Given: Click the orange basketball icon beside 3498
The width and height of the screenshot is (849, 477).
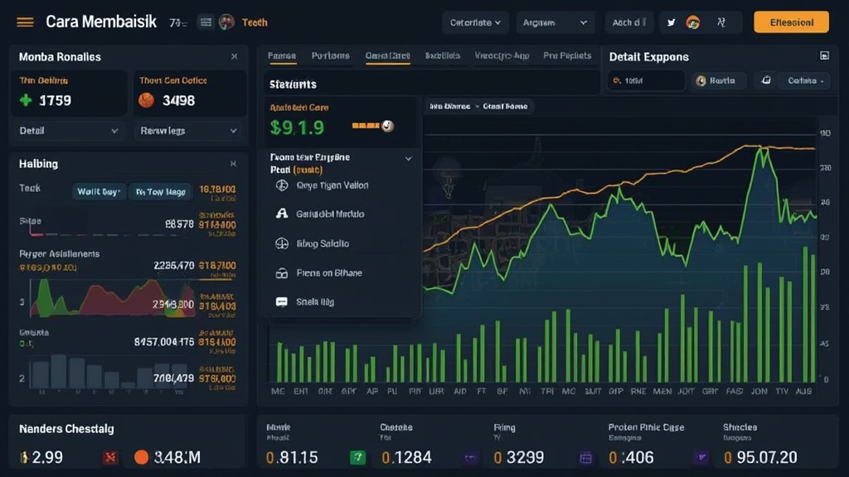Looking at the screenshot, I should pos(146,100).
